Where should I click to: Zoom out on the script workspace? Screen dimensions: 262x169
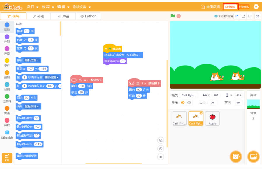(x=161, y=149)
